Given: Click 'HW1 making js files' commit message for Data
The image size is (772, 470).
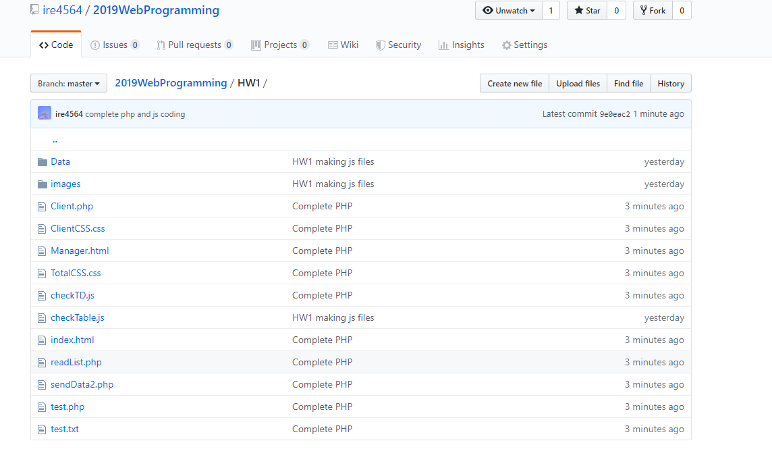Looking at the screenshot, I should tap(333, 161).
